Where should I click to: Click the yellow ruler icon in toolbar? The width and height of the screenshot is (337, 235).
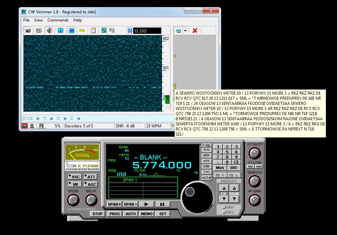(82, 31)
